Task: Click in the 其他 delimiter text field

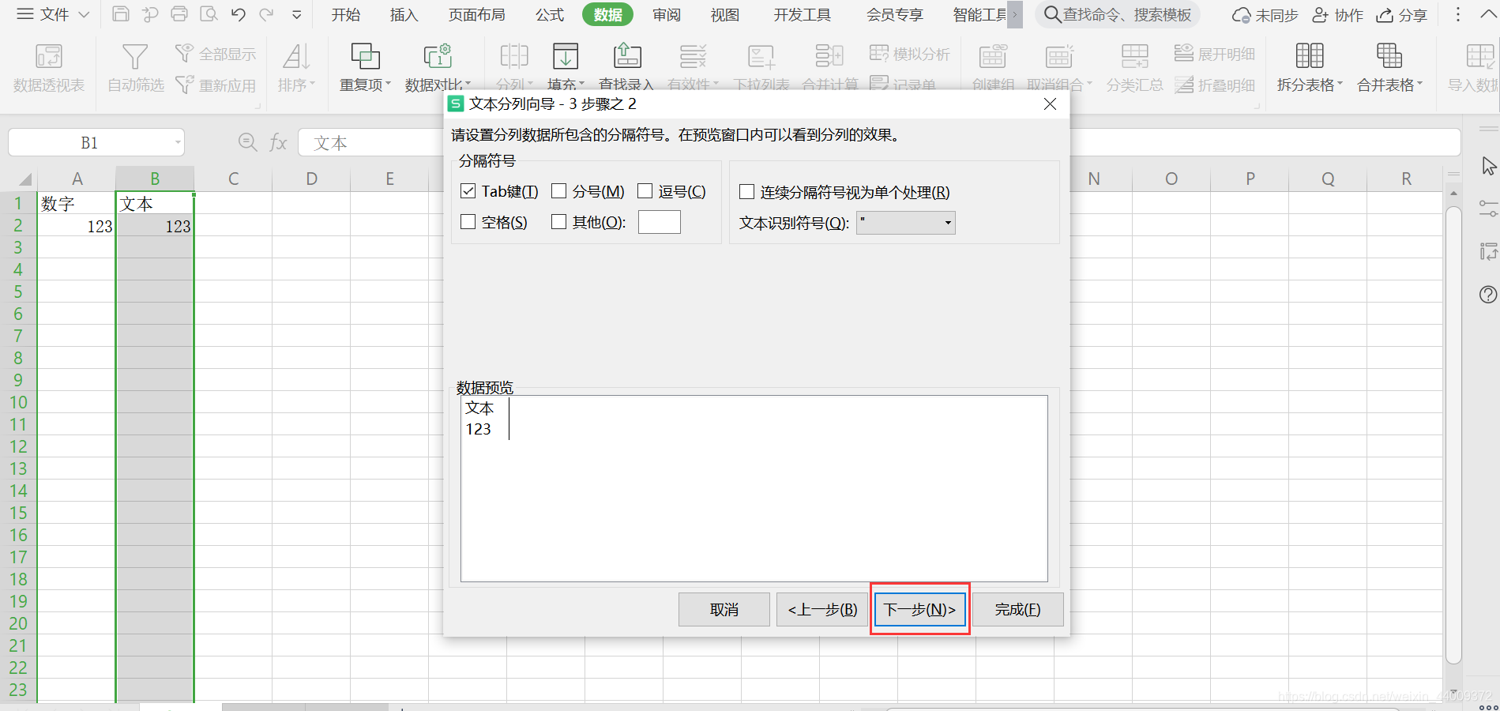Action: coord(659,222)
